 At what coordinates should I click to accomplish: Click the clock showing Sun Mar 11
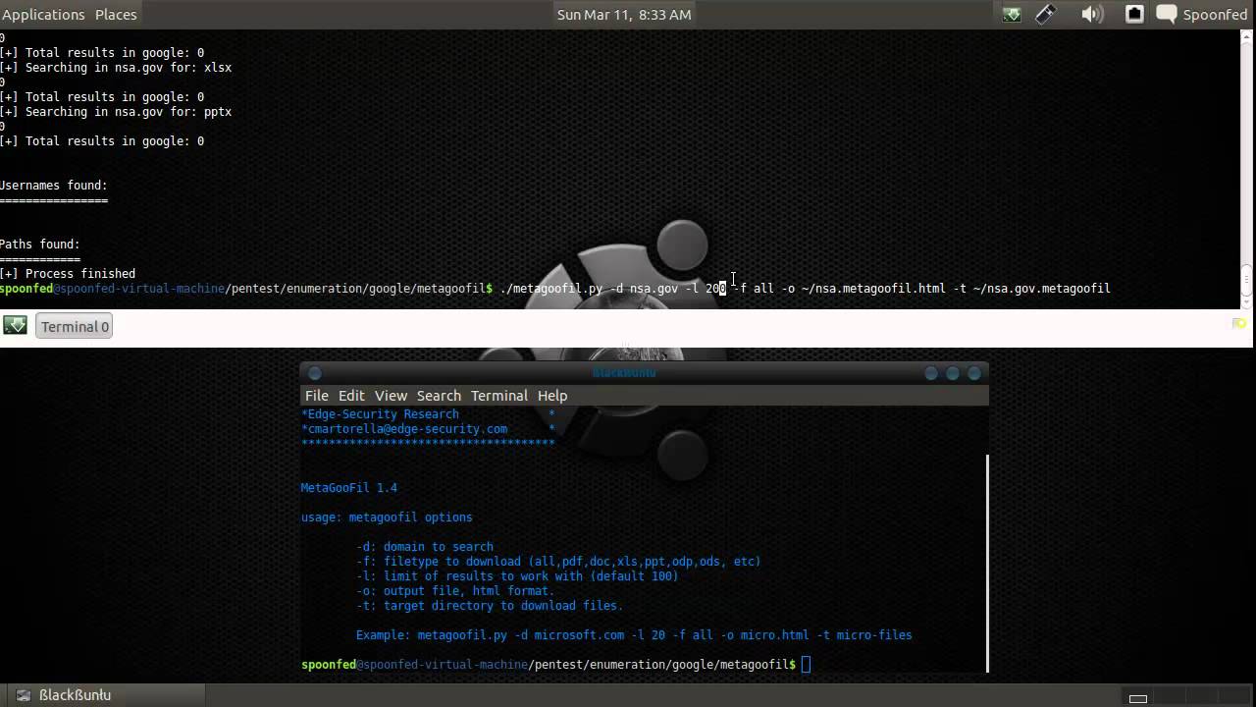coord(624,15)
